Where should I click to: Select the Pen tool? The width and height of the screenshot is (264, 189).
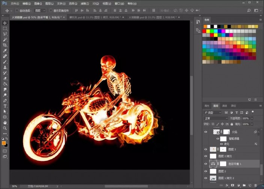tap(5, 101)
